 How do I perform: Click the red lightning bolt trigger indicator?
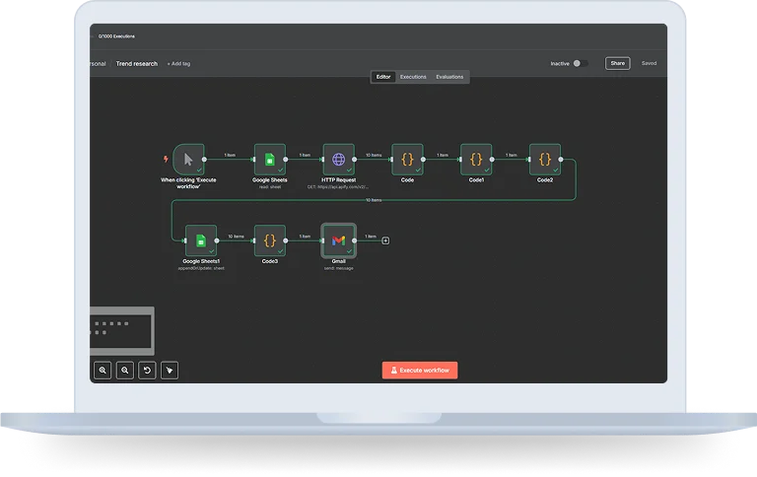[165, 159]
